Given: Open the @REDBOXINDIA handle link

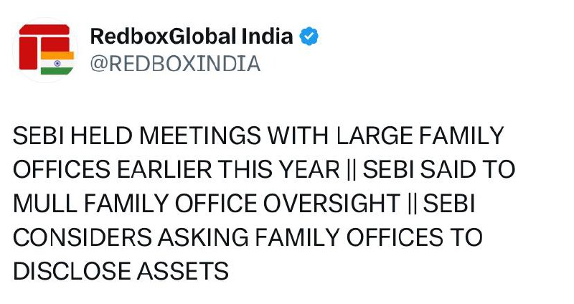Looking at the screenshot, I should coord(174,65).
